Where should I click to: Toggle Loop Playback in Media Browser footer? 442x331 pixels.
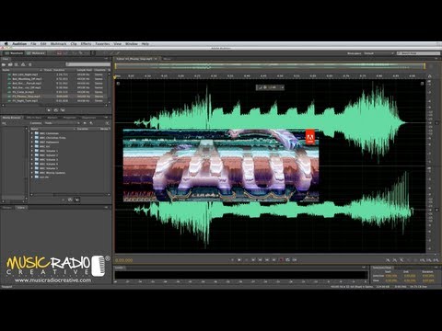70,200
